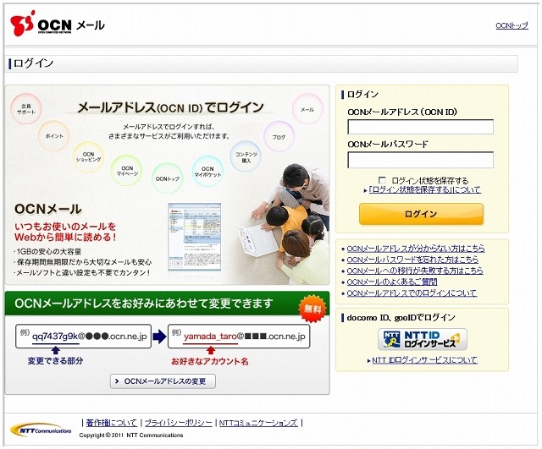Open OCNメールパスワードを忘れた方はこちら link
Image resolution: width=542 pixels, height=449 pixels.
tap(412, 260)
